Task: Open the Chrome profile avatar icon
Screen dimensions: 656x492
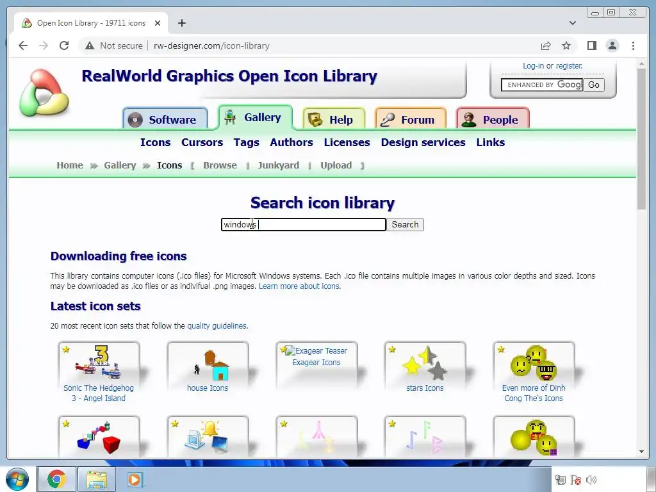Action: point(612,45)
